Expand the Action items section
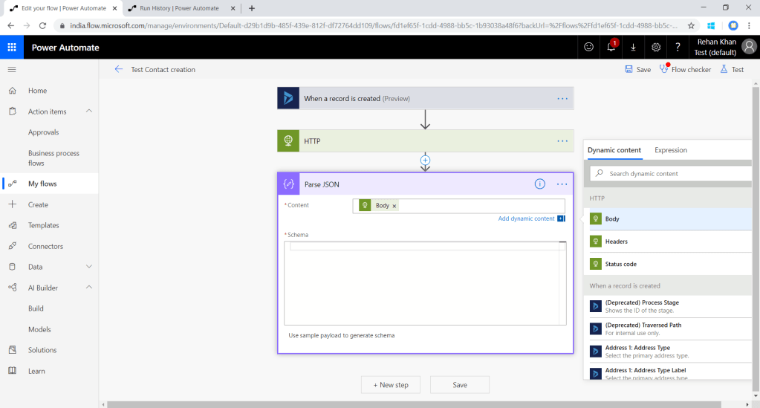760x408 pixels. click(89, 111)
